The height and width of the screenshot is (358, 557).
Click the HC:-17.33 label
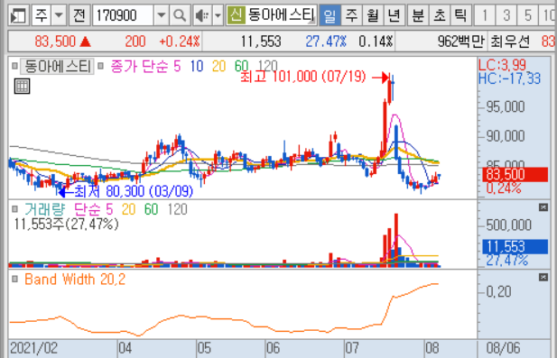coord(509,78)
